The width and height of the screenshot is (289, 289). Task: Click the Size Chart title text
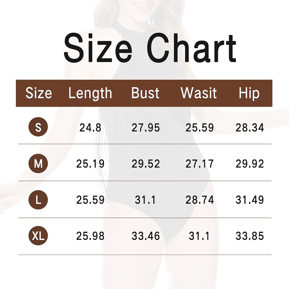[150, 48]
